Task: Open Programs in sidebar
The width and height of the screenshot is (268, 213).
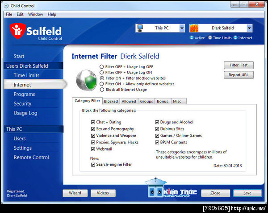Action: pyautogui.click(x=24, y=94)
